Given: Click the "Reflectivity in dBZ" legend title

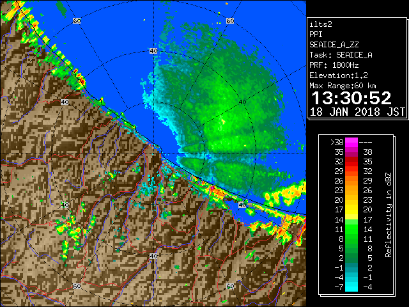Looking at the screenshot, I should [388, 215].
